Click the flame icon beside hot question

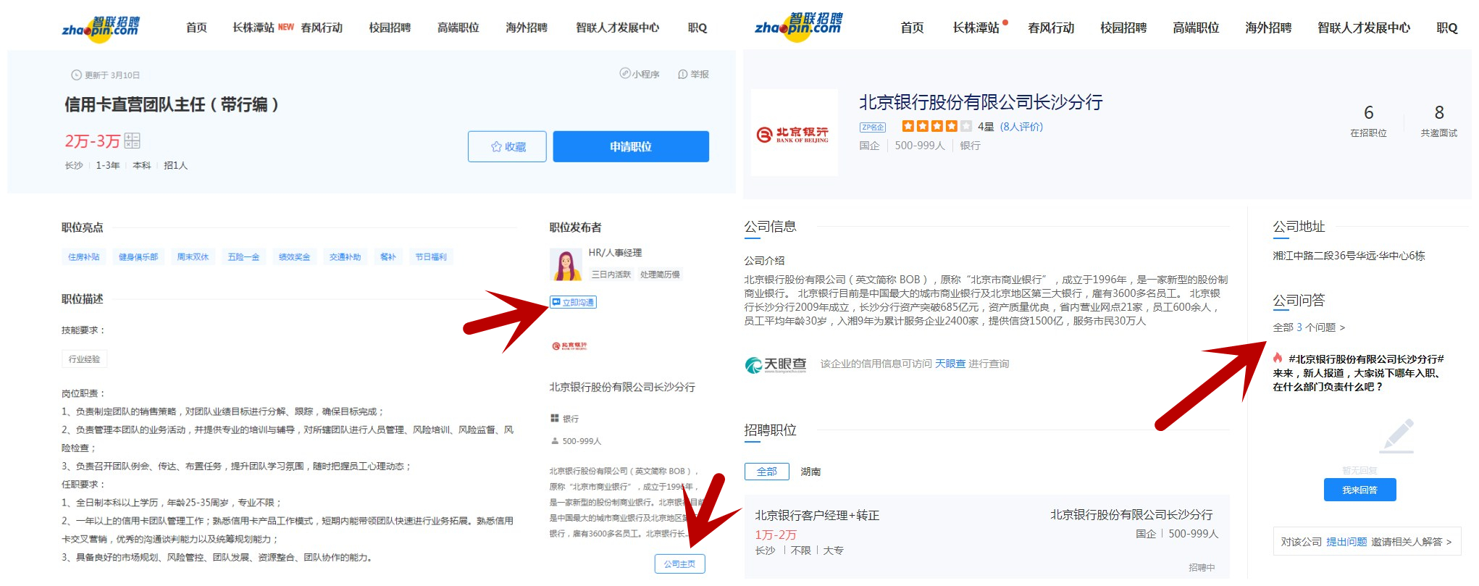pyautogui.click(x=1278, y=358)
